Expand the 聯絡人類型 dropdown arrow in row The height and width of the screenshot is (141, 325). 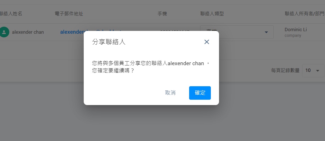[x=266, y=32]
